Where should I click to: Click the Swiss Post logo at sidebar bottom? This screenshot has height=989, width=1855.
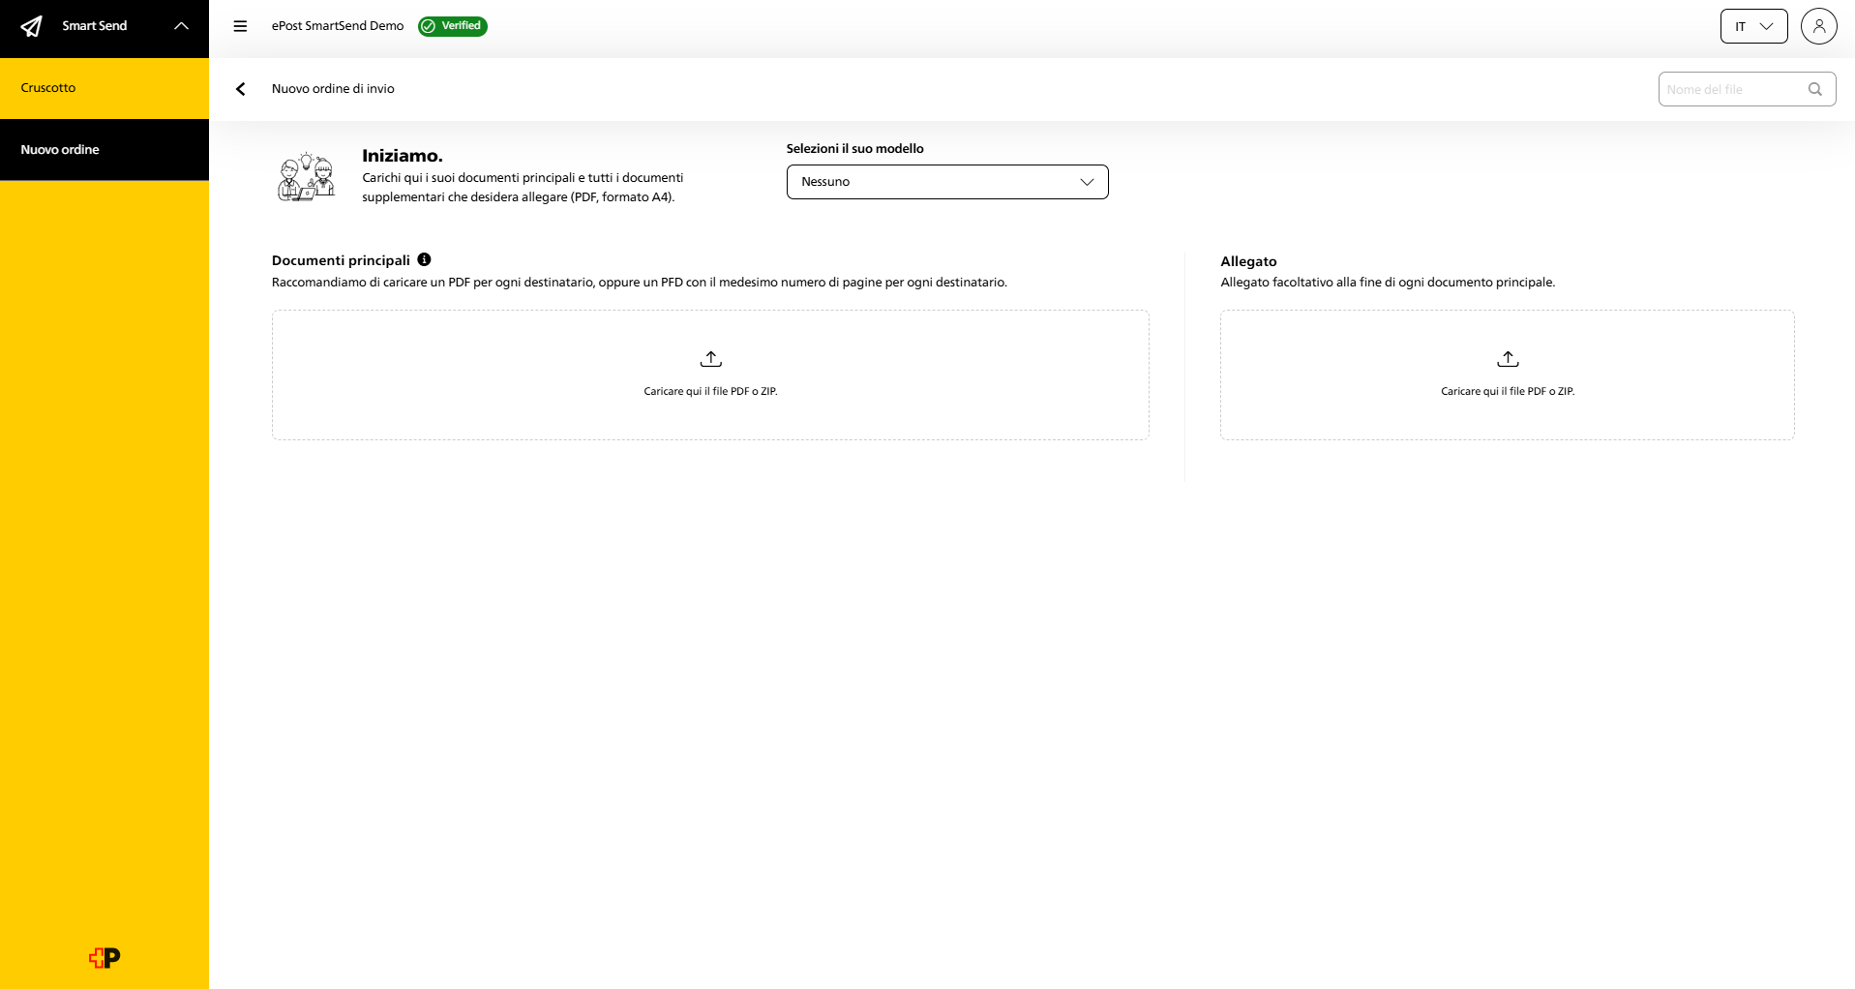(103, 957)
